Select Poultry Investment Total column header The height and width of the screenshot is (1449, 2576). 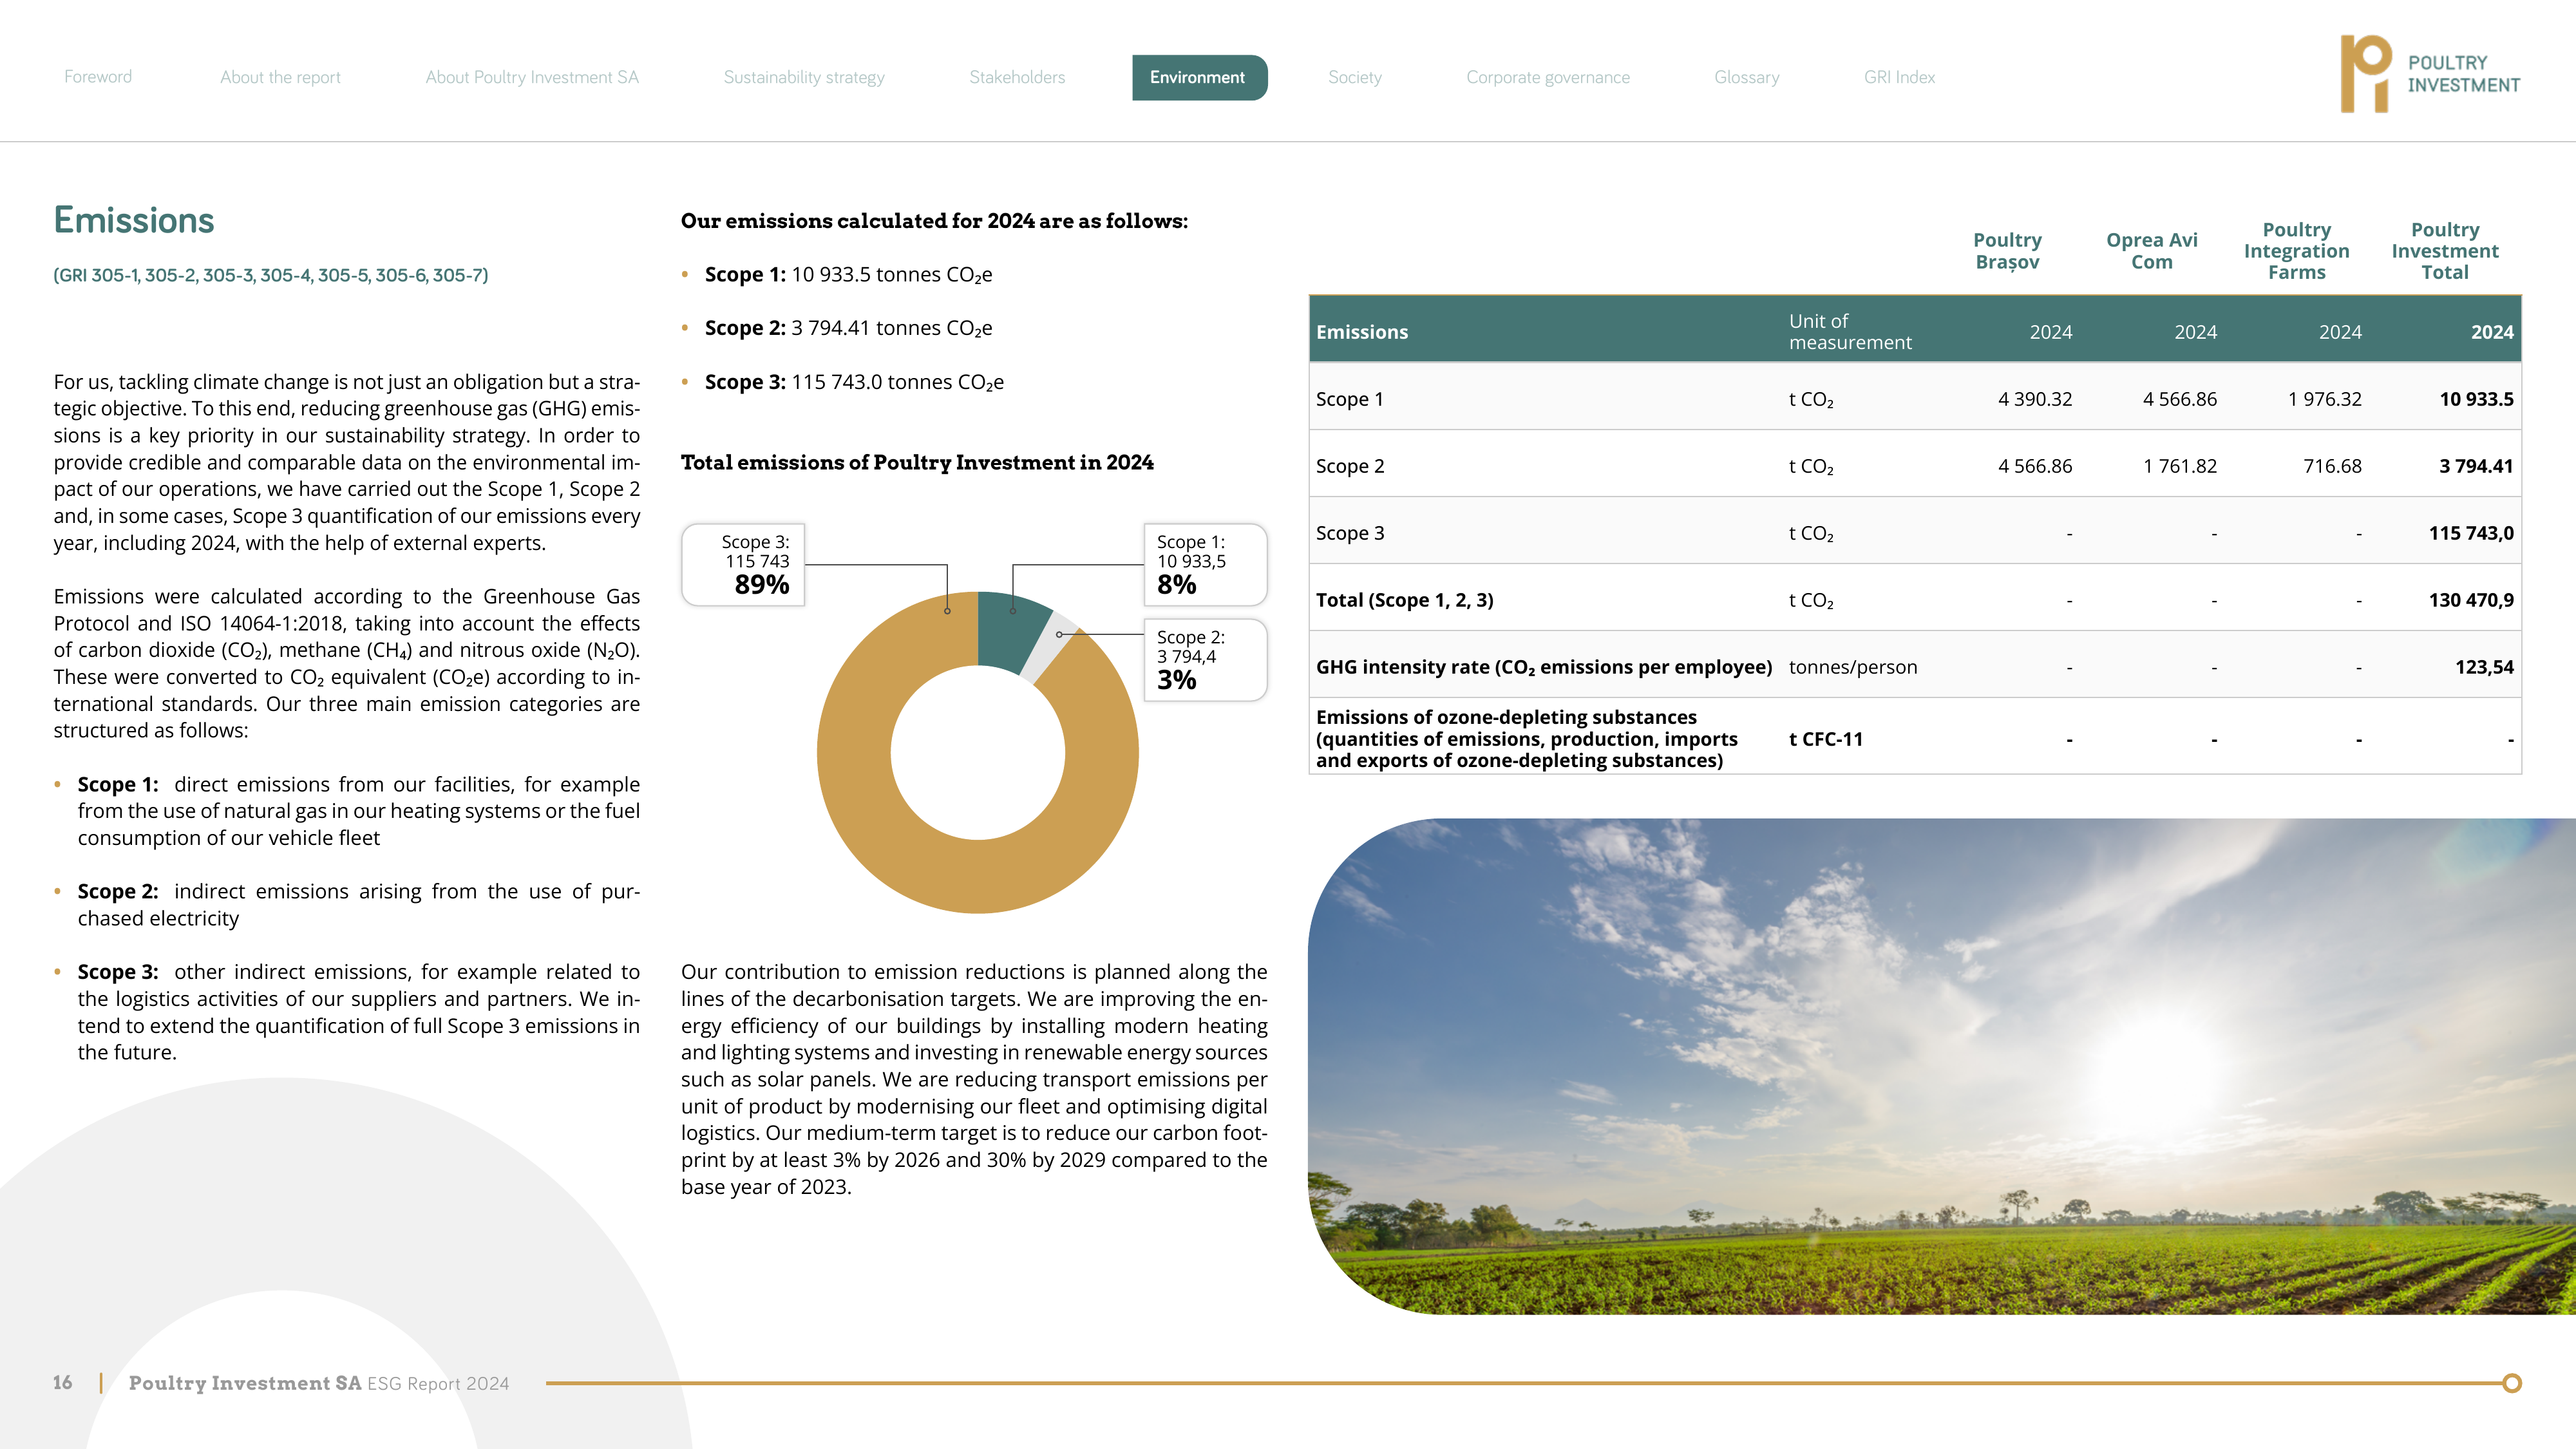[2445, 251]
